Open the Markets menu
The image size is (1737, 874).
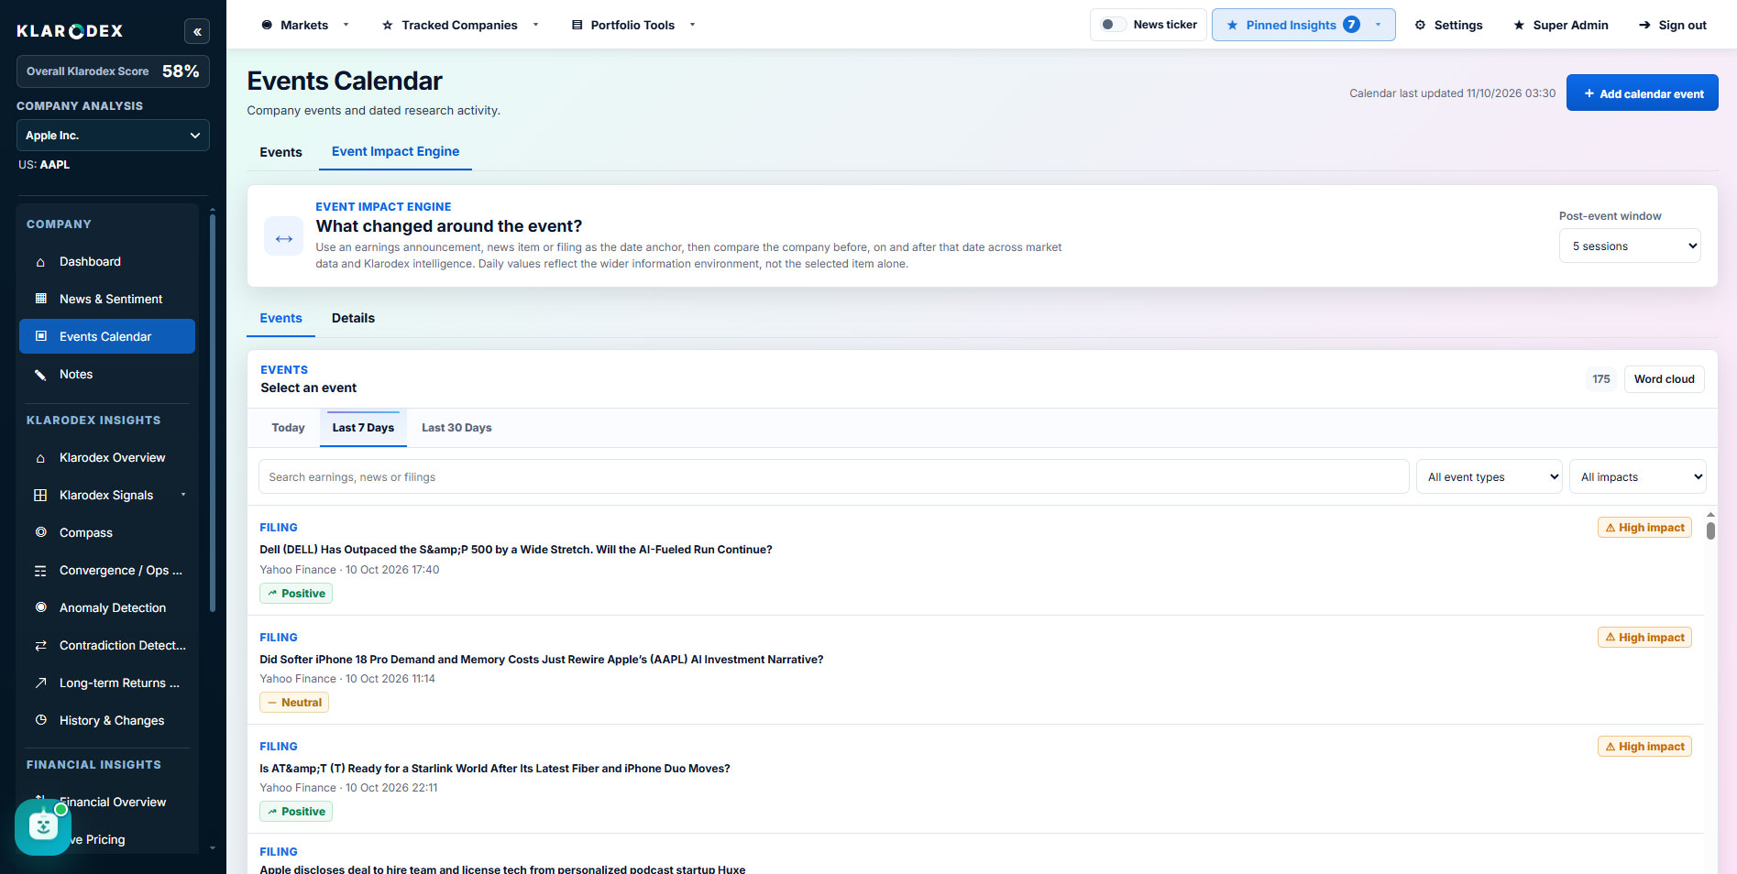[x=304, y=25]
